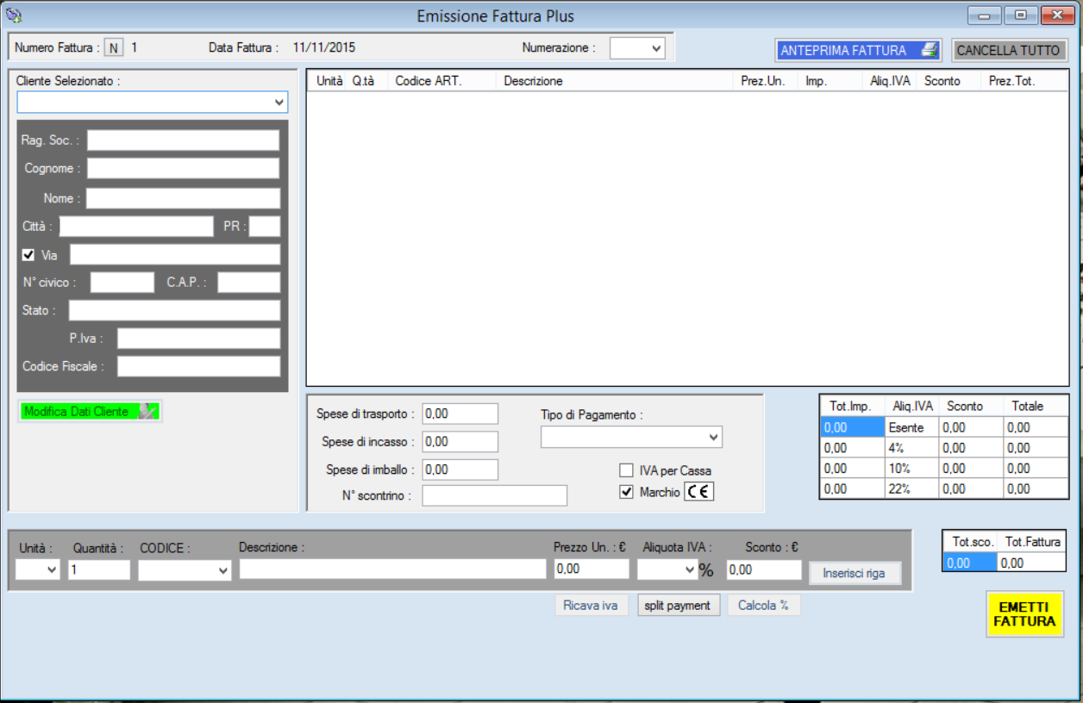
Task: Click the Città input field
Action: coord(136,227)
